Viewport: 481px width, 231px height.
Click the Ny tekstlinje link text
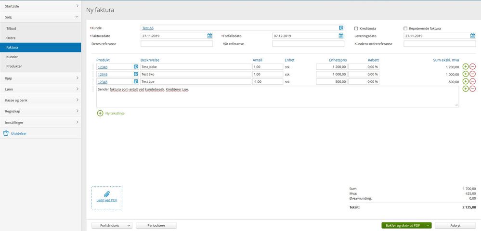click(x=115, y=113)
